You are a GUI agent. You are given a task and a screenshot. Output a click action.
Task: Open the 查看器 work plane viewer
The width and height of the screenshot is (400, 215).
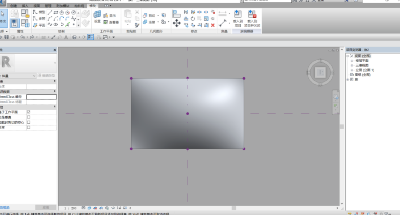click(111, 22)
